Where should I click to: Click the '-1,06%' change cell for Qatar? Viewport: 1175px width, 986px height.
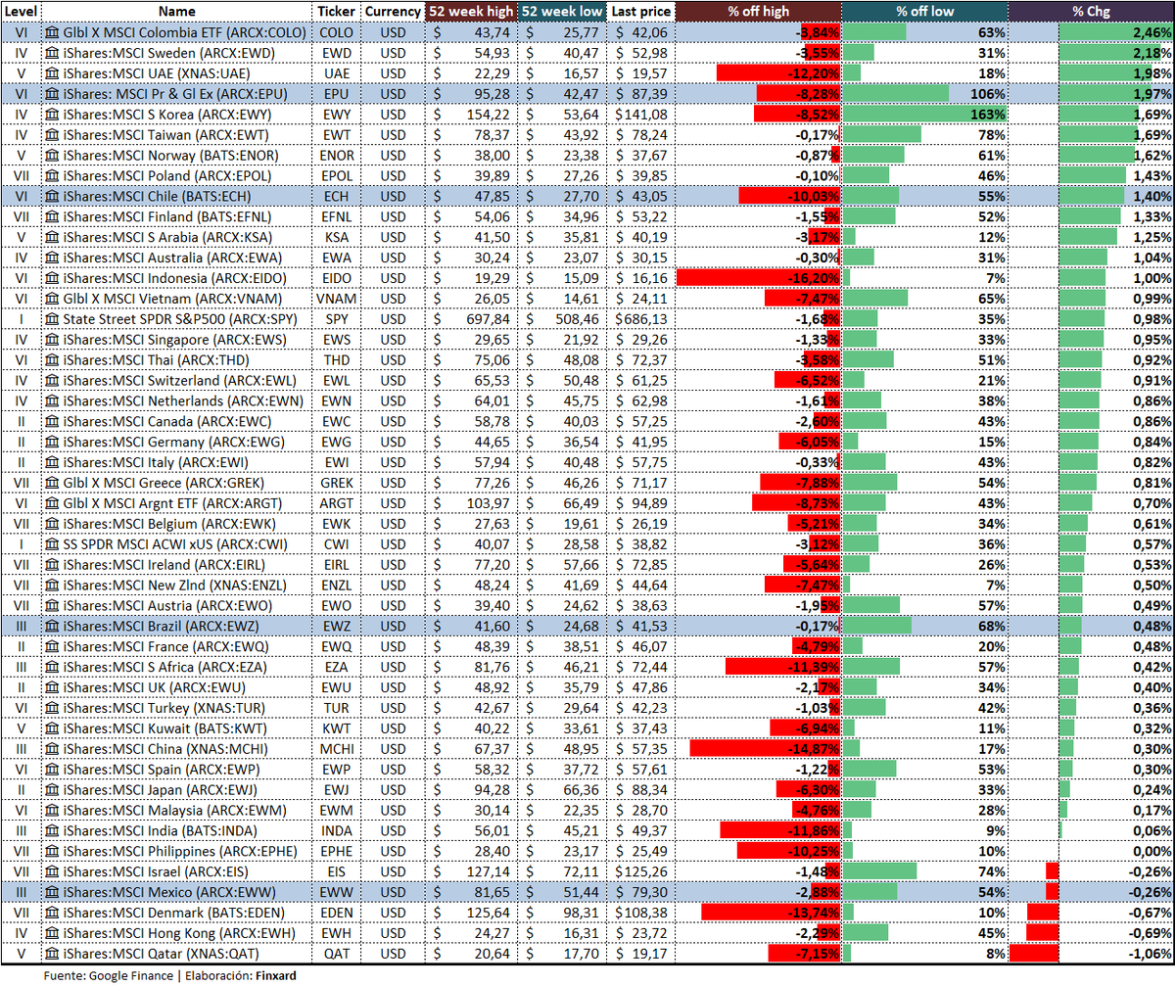[x=1091, y=954]
